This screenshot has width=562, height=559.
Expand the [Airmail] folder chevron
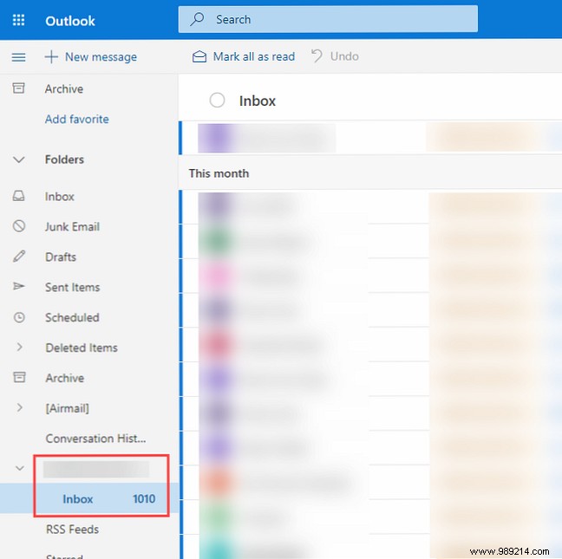point(20,407)
